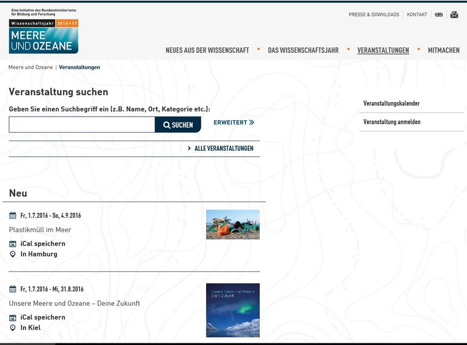Open Das Wissenschaftsjahr menu
The width and height of the screenshot is (467, 345).
click(x=303, y=51)
